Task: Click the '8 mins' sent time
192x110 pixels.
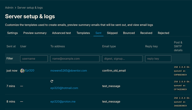Action: coord(11,102)
